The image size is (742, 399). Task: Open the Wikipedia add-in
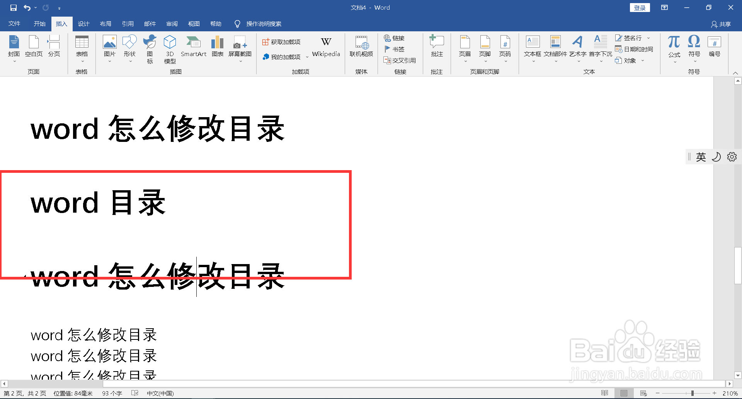(326, 47)
